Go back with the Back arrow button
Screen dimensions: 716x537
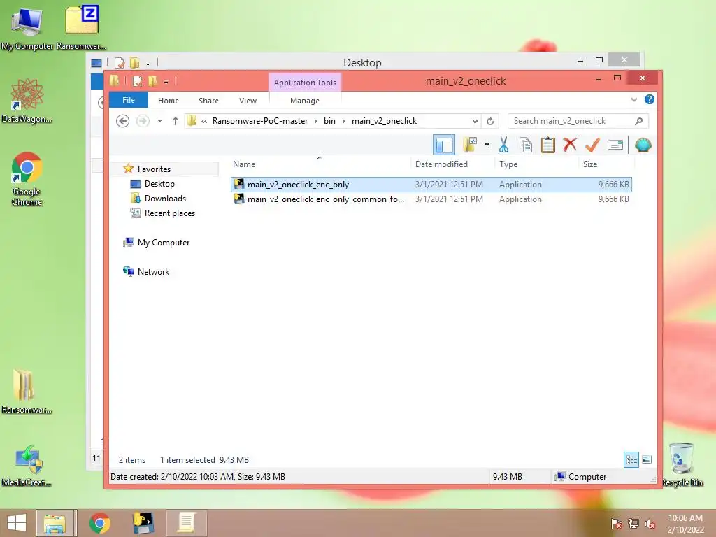pyautogui.click(x=122, y=121)
